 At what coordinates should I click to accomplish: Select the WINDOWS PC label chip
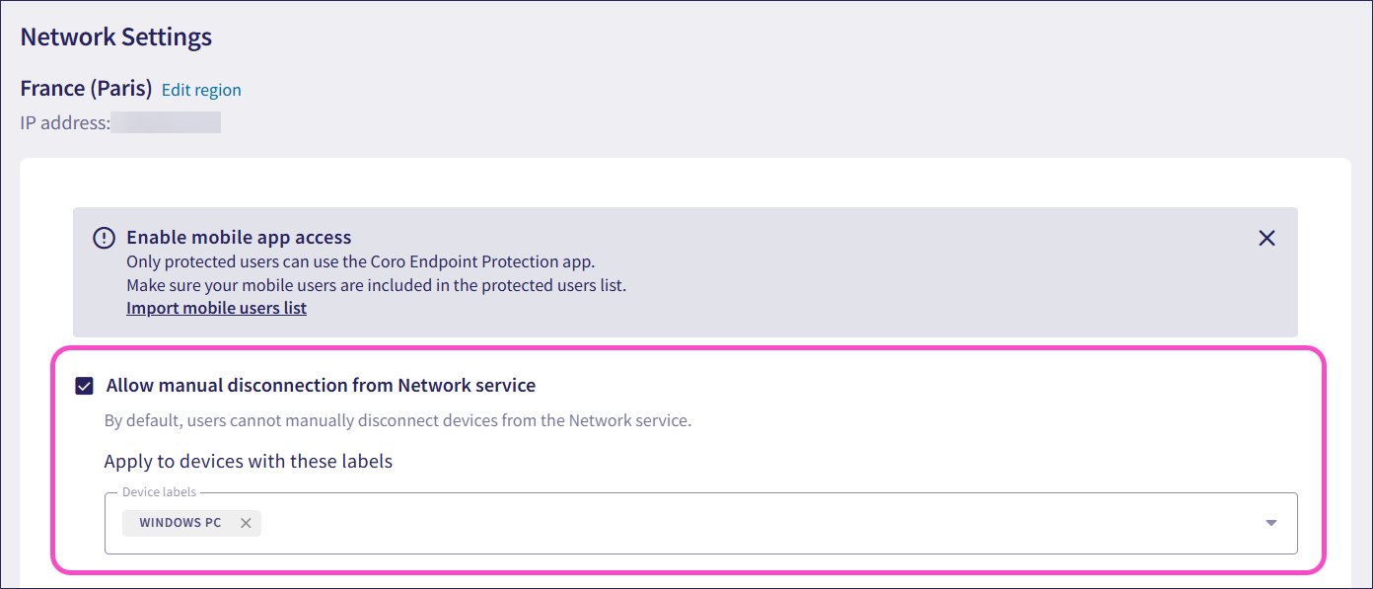click(181, 523)
